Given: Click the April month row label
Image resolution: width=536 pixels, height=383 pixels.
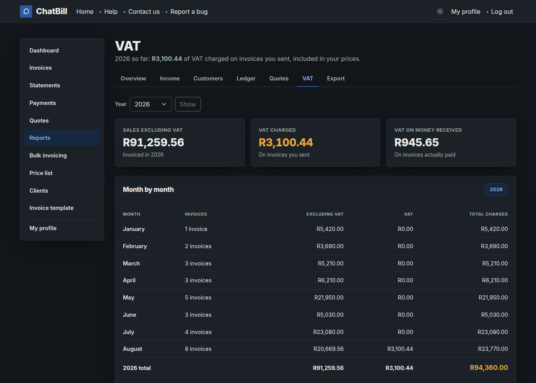Looking at the screenshot, I should click(x=129, y=280).
